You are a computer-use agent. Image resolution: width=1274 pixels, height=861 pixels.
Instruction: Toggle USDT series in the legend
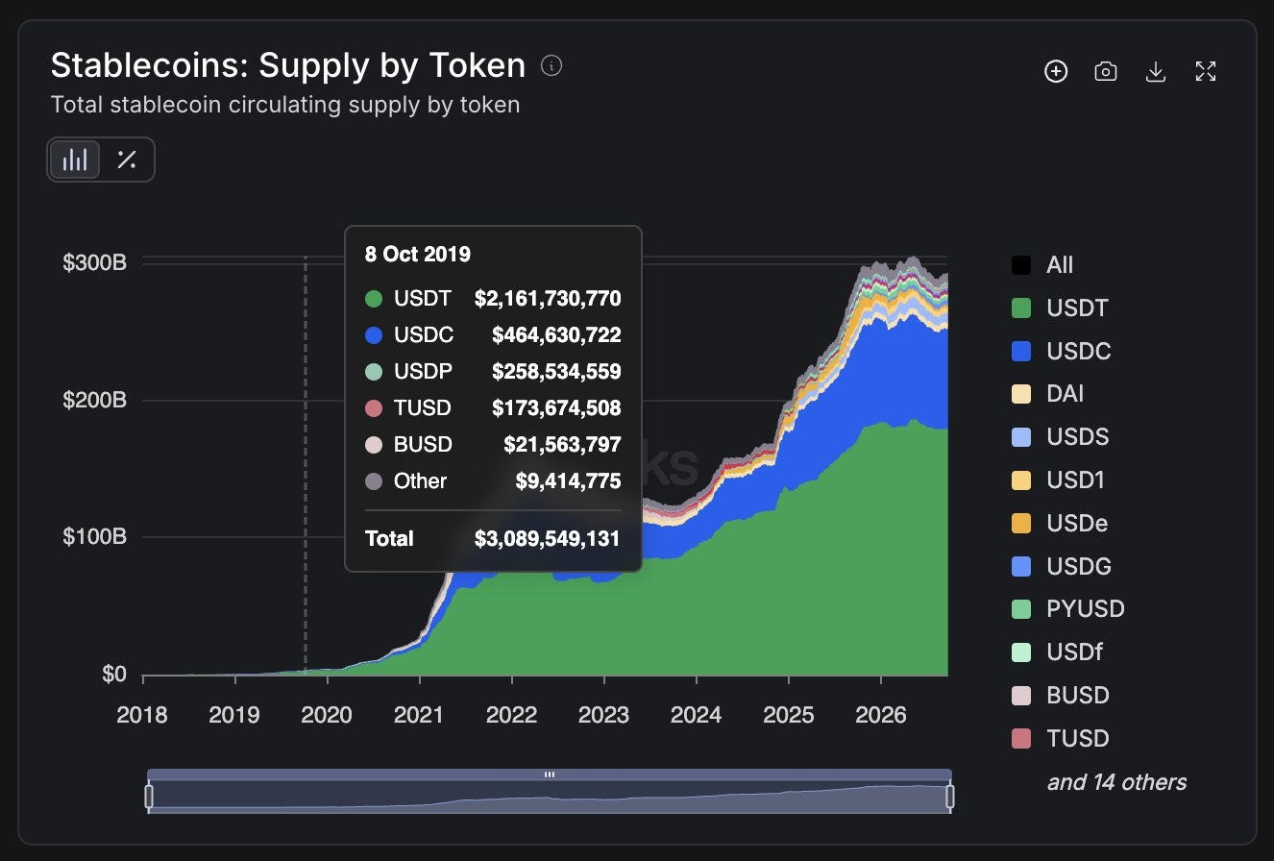(1060, 308)
